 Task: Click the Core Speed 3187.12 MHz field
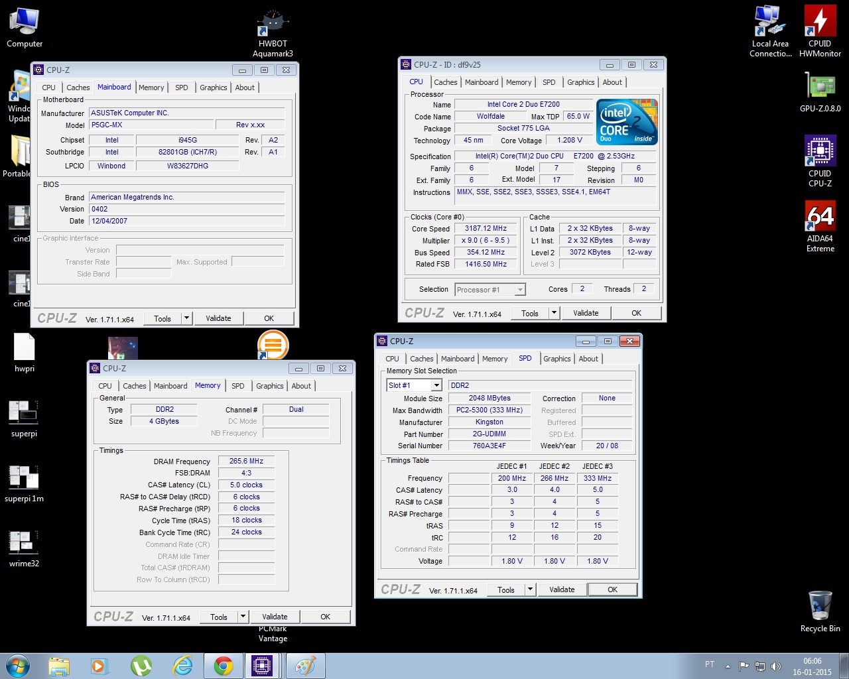point(486,228)
